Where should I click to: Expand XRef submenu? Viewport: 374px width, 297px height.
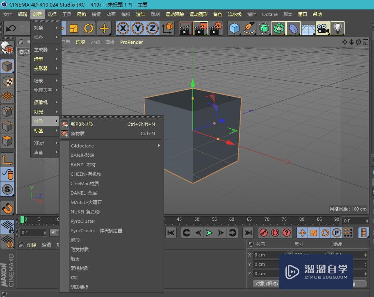pos(46,143)
